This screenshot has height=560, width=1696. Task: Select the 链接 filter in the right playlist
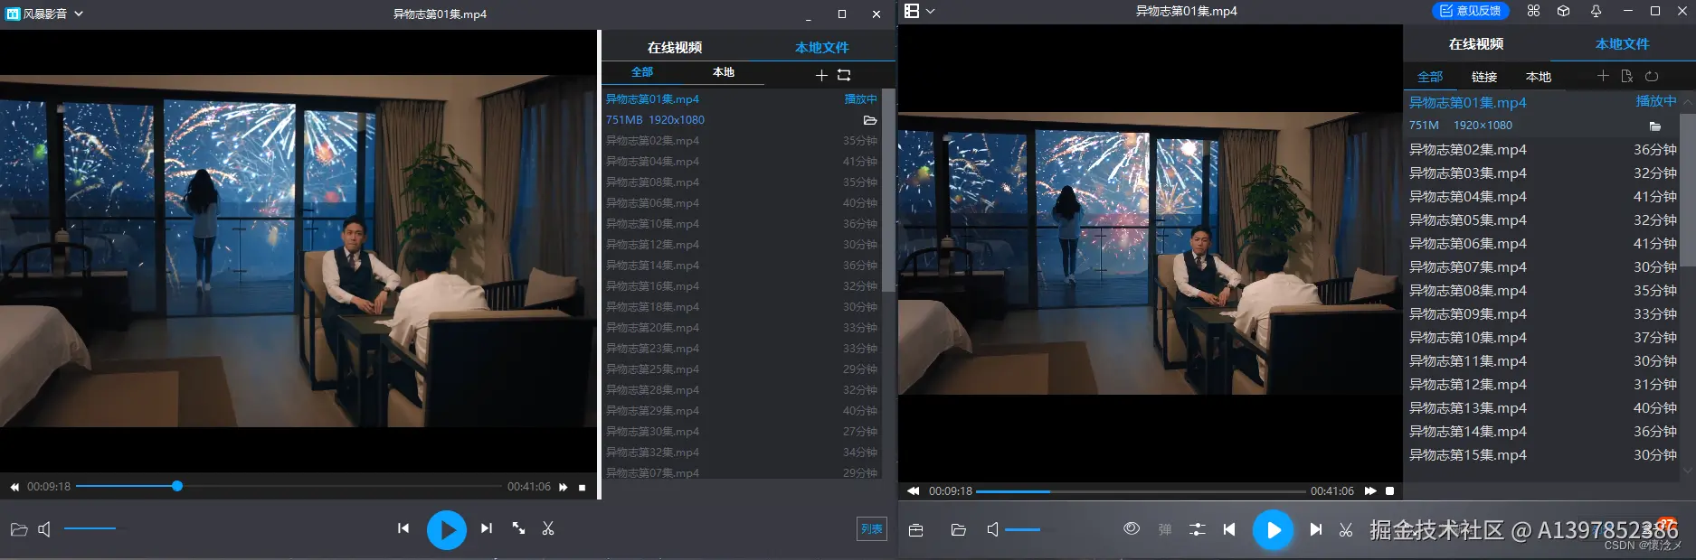[x=1484, y=77]
